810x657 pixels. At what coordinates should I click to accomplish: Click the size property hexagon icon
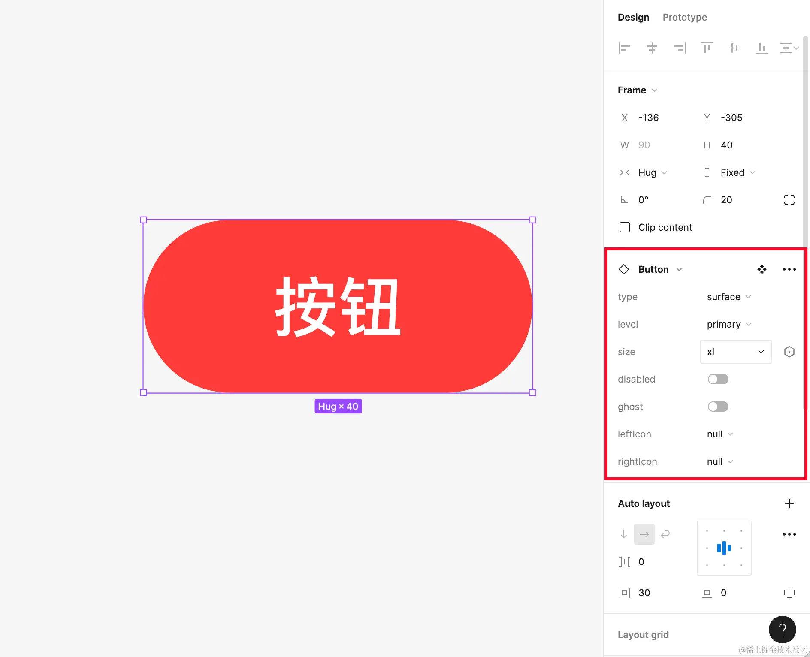[789, 352]
